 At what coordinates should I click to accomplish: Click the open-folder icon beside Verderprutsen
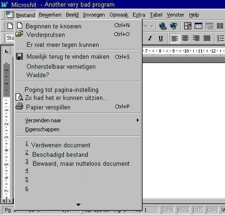point(19,34)
